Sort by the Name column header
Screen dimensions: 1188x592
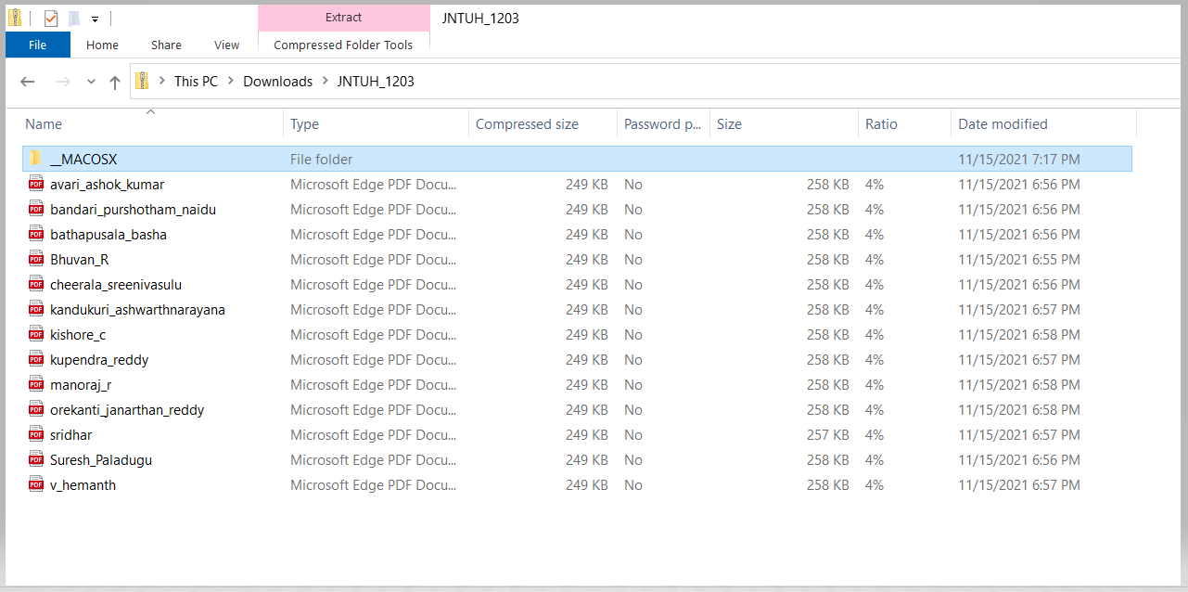click(x=44, y=124)
